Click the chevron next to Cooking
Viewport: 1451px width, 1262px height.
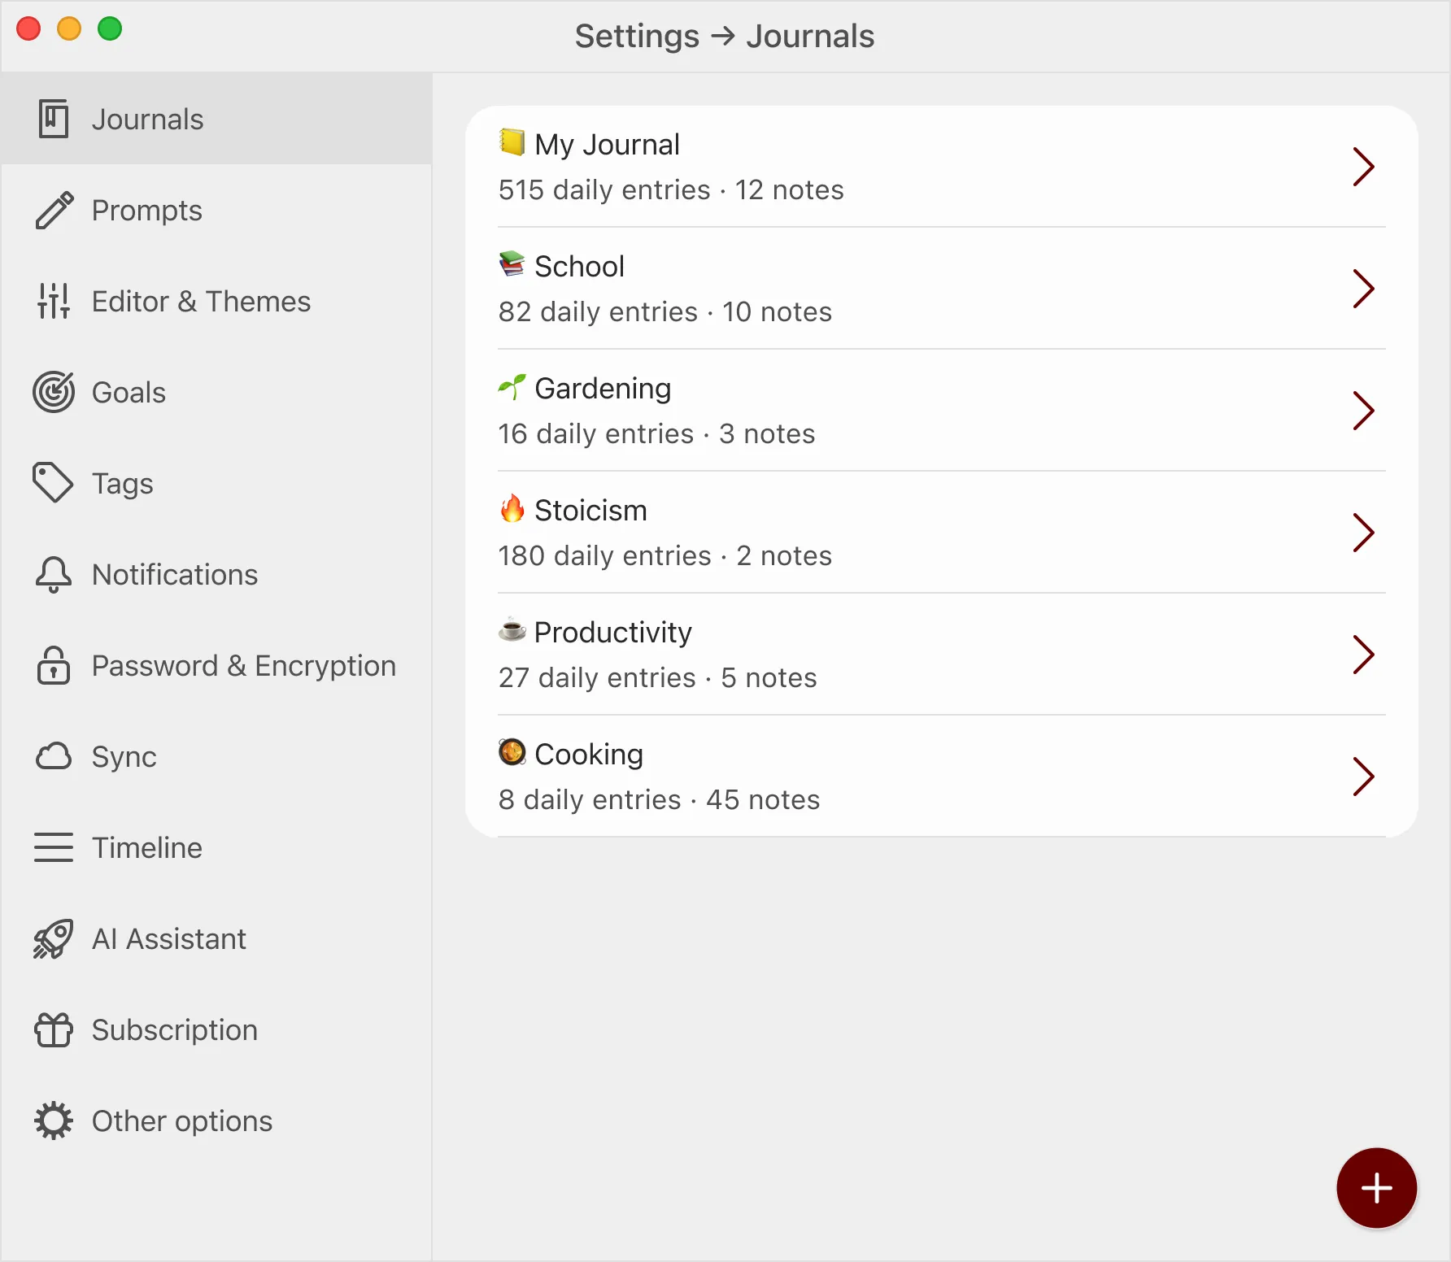click(x=1363, y=777)
